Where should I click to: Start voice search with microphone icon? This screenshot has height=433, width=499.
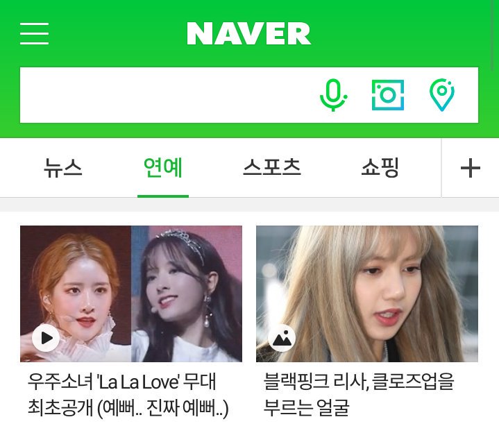(x=333, y=95)
